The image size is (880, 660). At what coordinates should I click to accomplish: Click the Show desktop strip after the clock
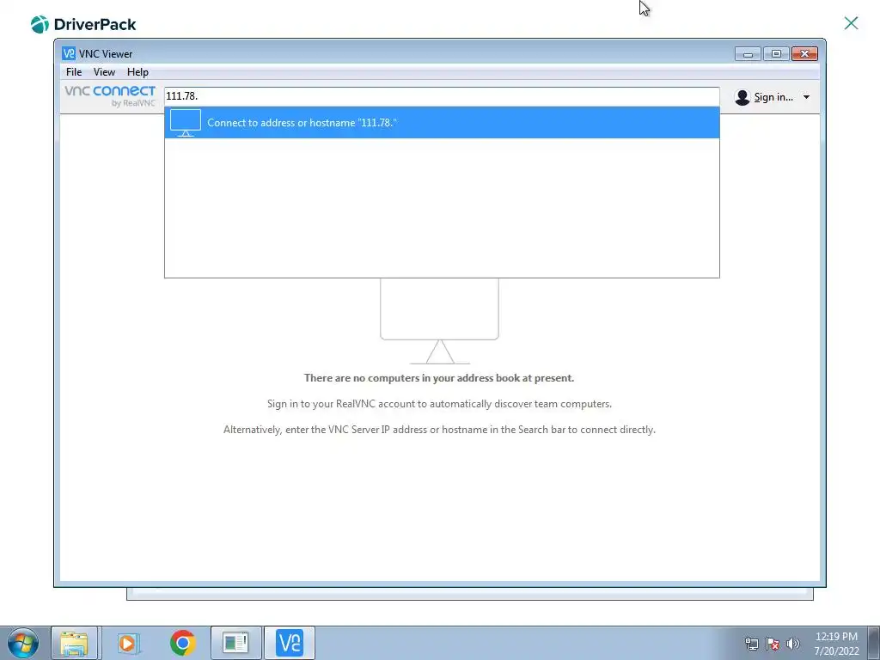[874, 643]
